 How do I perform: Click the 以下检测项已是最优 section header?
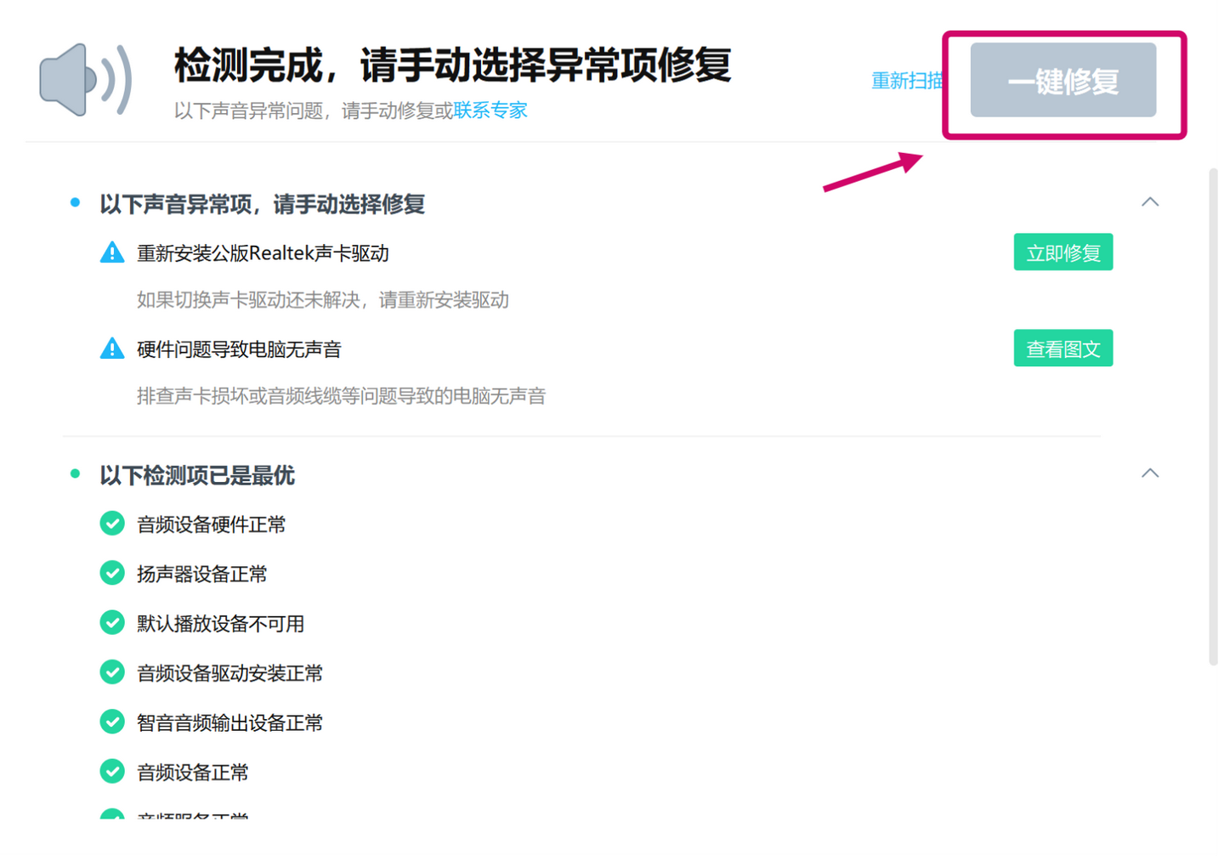(x=197, y=475)
